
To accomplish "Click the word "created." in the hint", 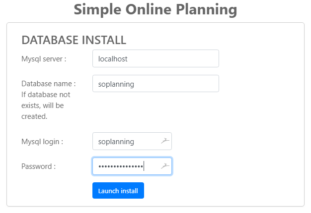I will click(x=34, y=116).
